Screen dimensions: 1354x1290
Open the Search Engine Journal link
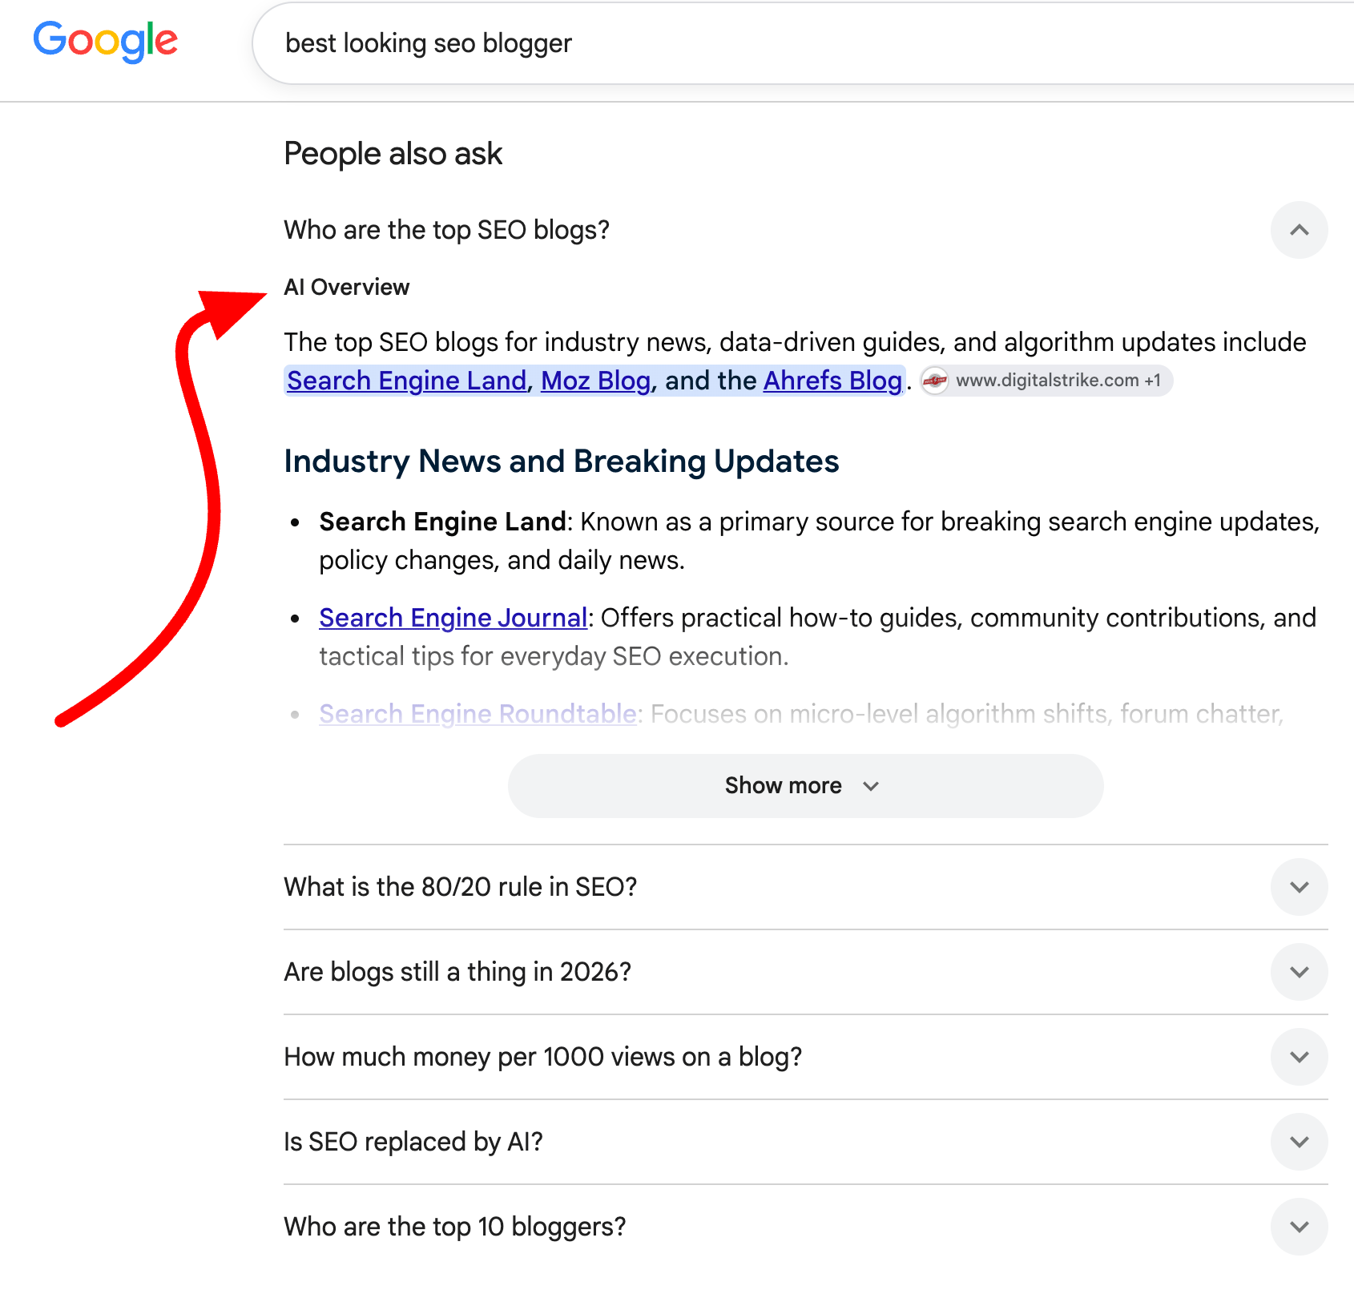(x=453, y=618)
